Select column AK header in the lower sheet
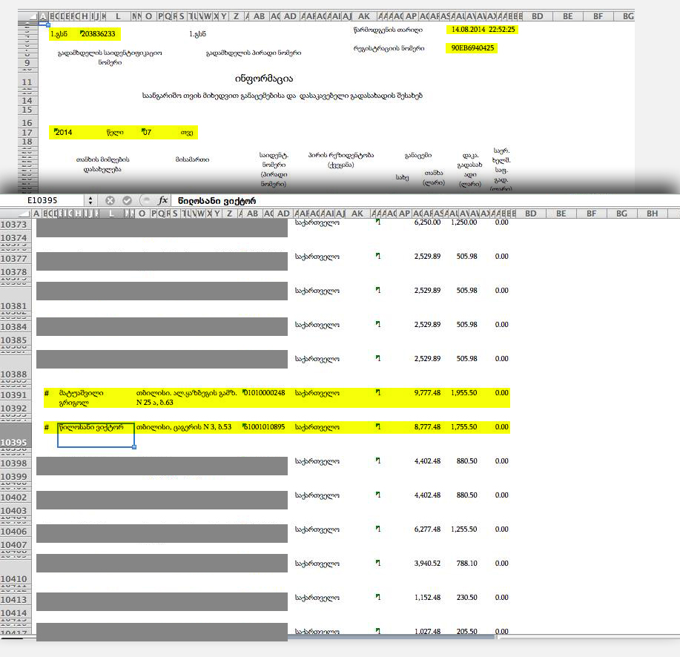This screenshot has height=657, width=680. (x=357, y=214)
